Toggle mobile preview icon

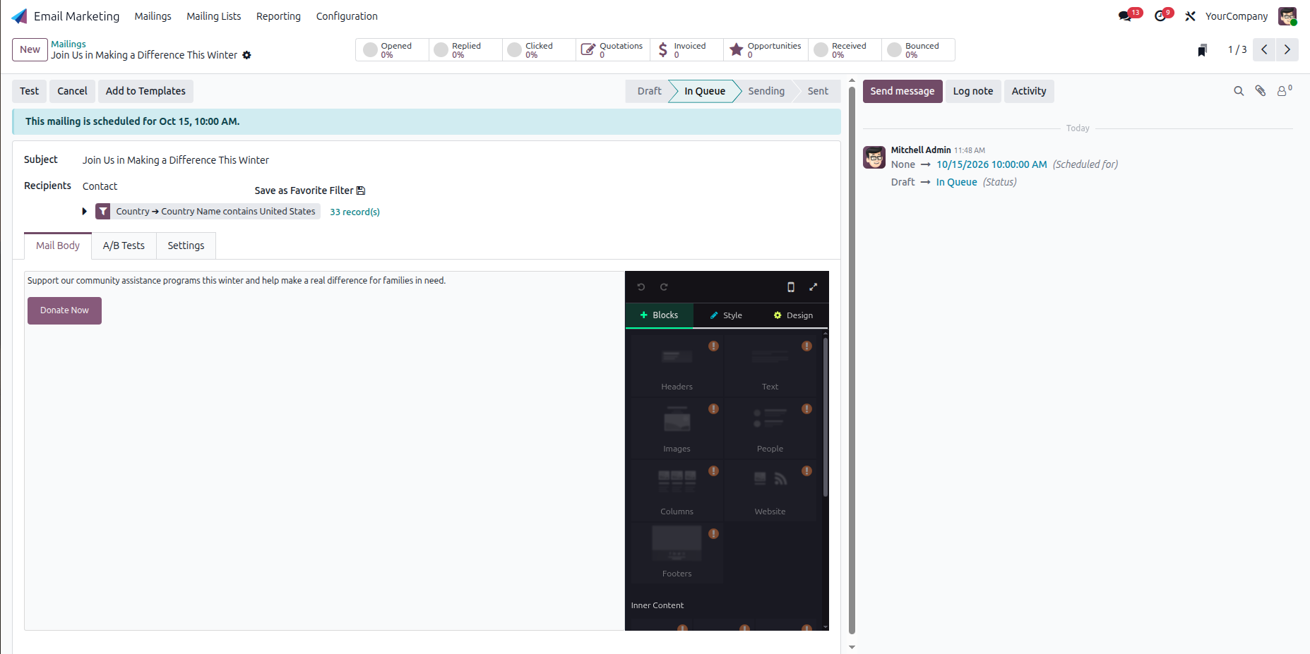pyautogui.click(x=791, y=287)
